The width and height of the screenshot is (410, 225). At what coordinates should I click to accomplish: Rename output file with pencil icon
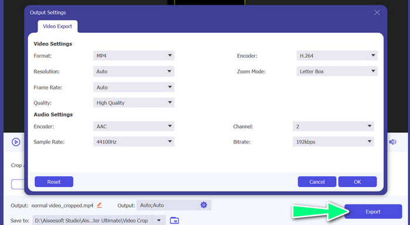(100, 205)
